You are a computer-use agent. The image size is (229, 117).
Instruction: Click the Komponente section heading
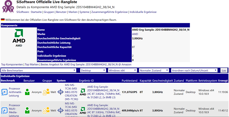click(x=9, y=25)
